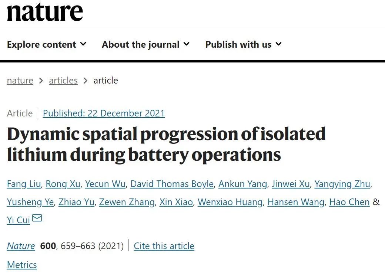The image size is (385, 275).
Task: Click the Nature journal italic link
Action: coord(21,246)
